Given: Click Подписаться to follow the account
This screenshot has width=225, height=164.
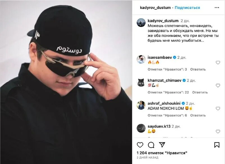Looking at the screenshot, I should point(187,8).
